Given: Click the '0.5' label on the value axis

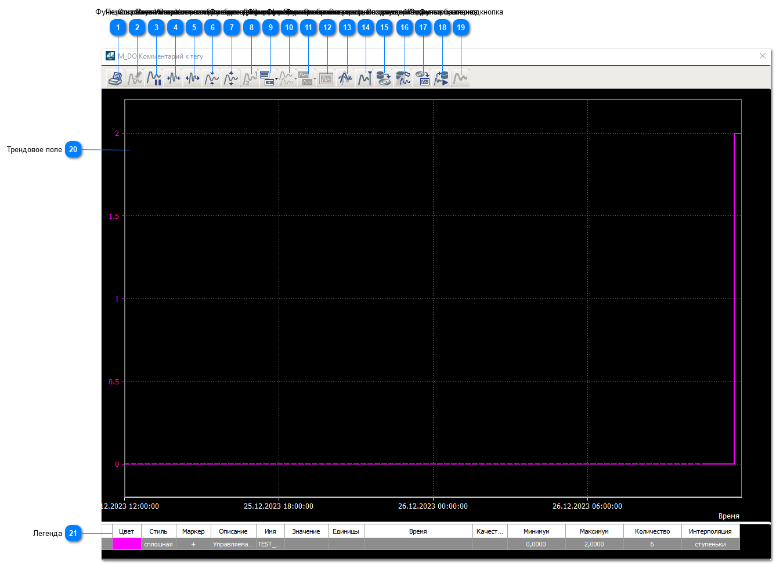Looking at the screenshot, I should (114, 382).
